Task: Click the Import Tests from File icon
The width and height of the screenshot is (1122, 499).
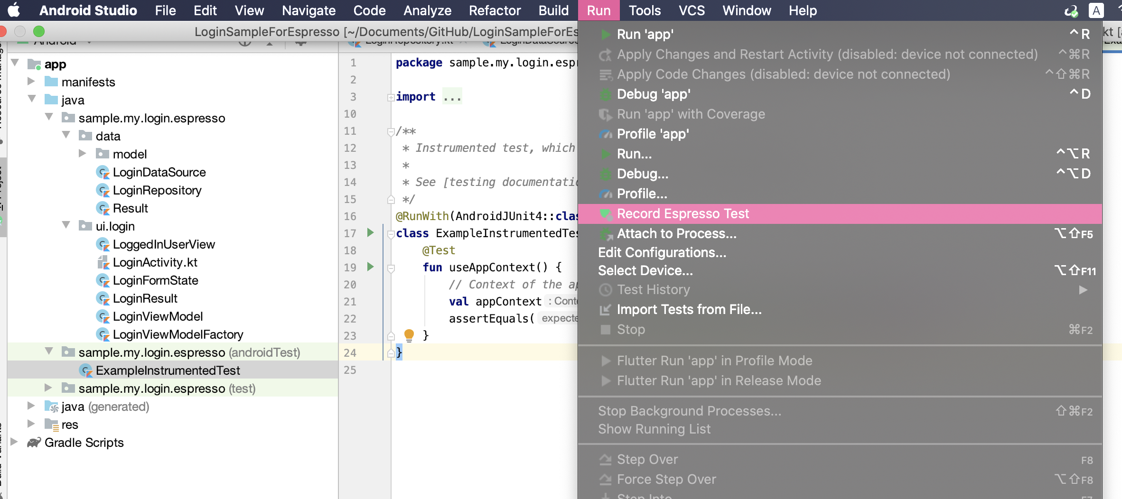Action: (605, 310)
